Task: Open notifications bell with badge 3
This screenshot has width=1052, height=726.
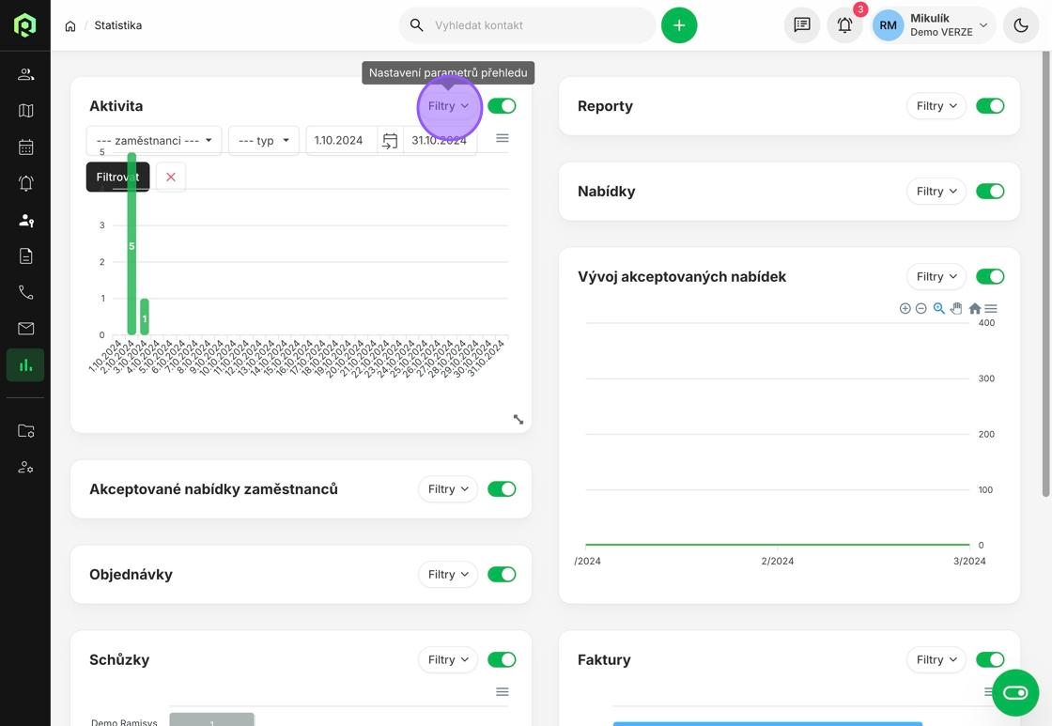Action: (x=844, y=25)
